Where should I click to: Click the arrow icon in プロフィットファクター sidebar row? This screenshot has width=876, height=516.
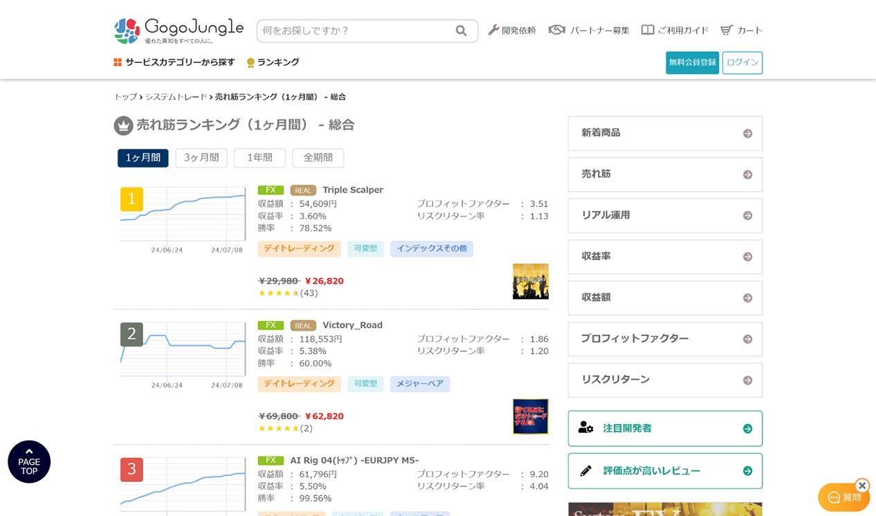[747, 339]
